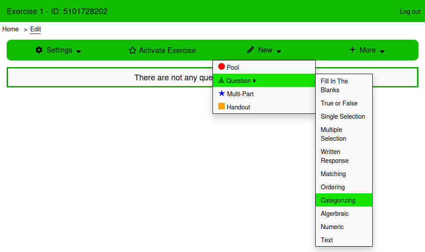Pick Written Response from submenu
The image size is (425, 252).
(335, 156)
